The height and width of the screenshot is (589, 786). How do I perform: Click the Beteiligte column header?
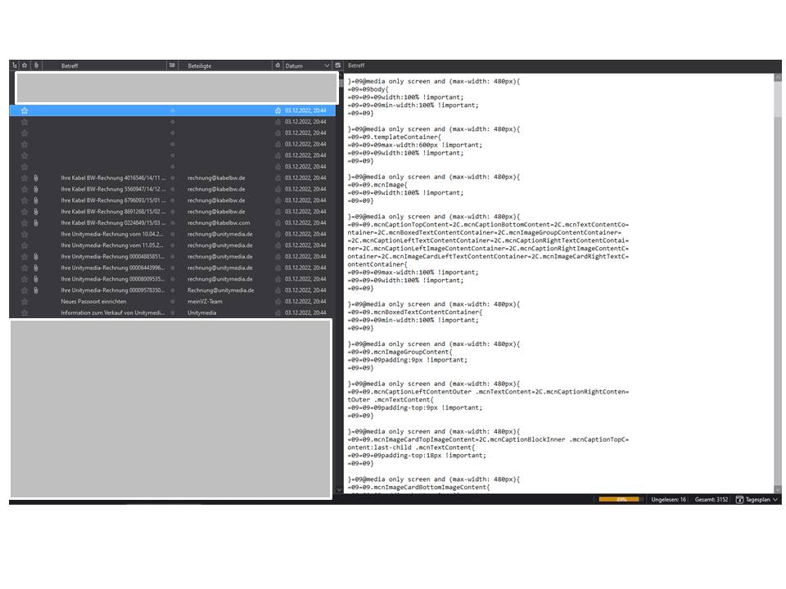200,65
